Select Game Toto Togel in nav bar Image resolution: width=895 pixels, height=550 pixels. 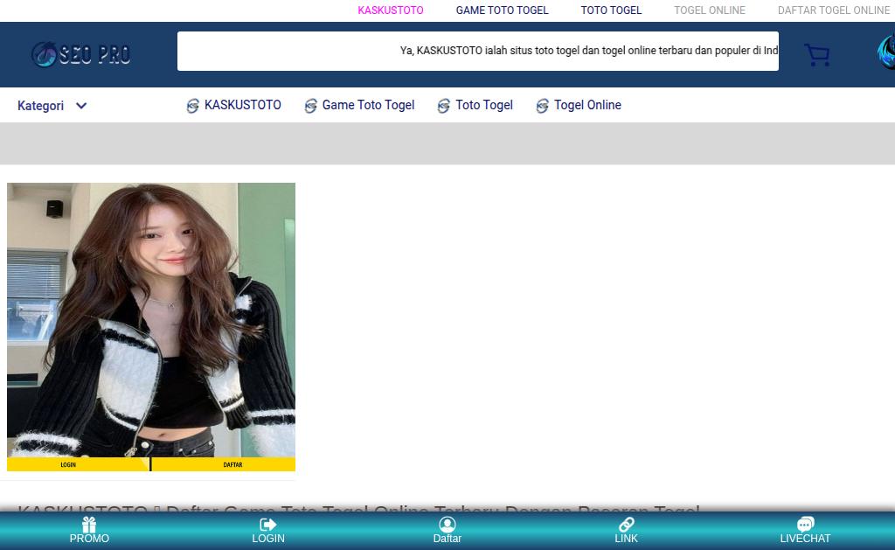point(368,105)
